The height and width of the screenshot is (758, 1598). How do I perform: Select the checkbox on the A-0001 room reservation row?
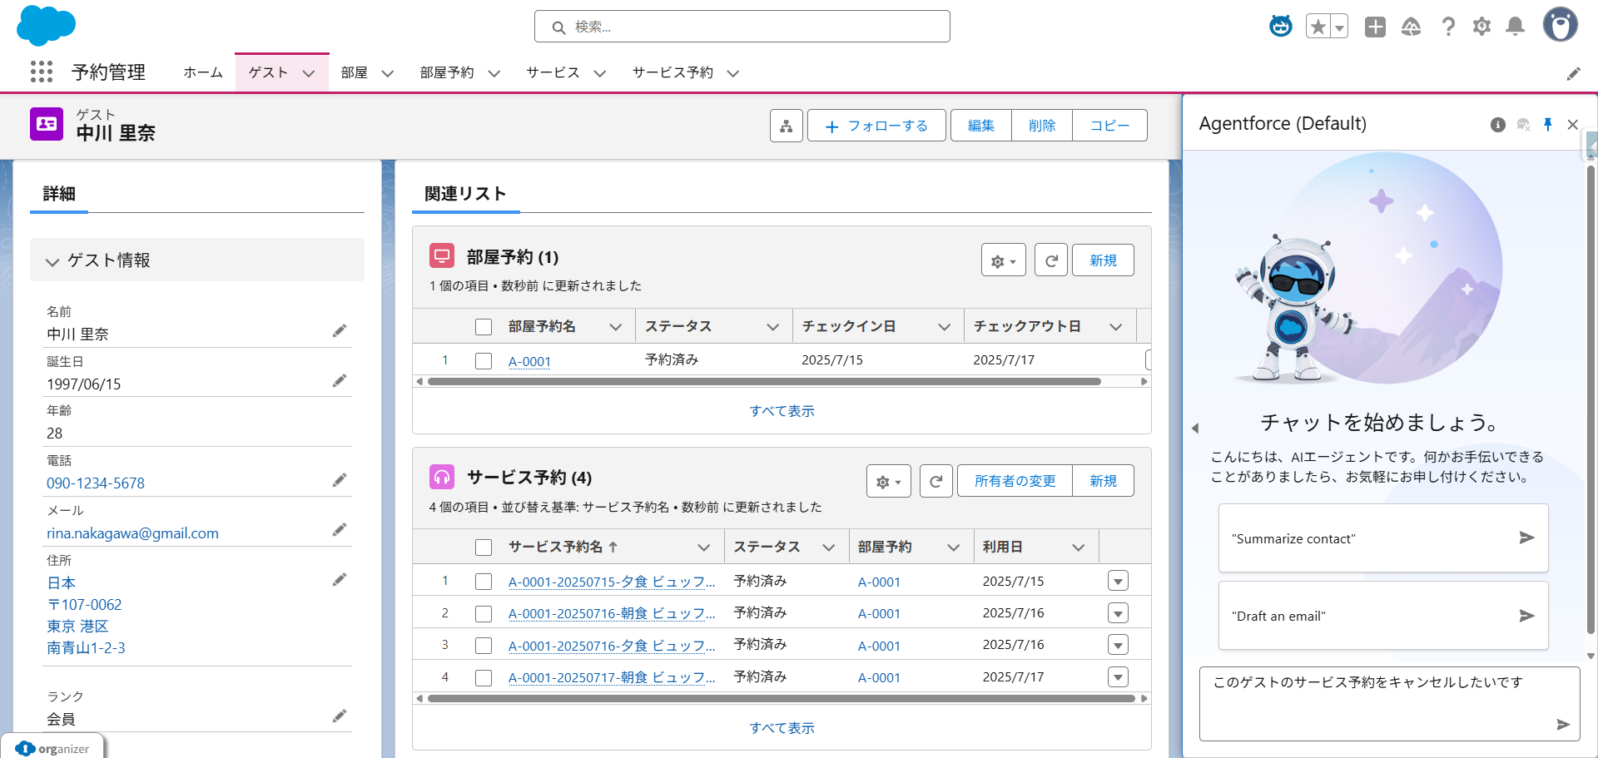(x=484, y=360)
